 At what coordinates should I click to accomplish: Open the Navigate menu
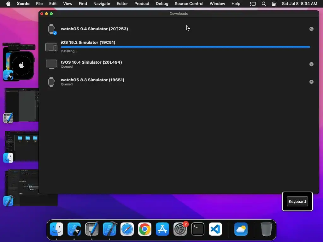102,4
